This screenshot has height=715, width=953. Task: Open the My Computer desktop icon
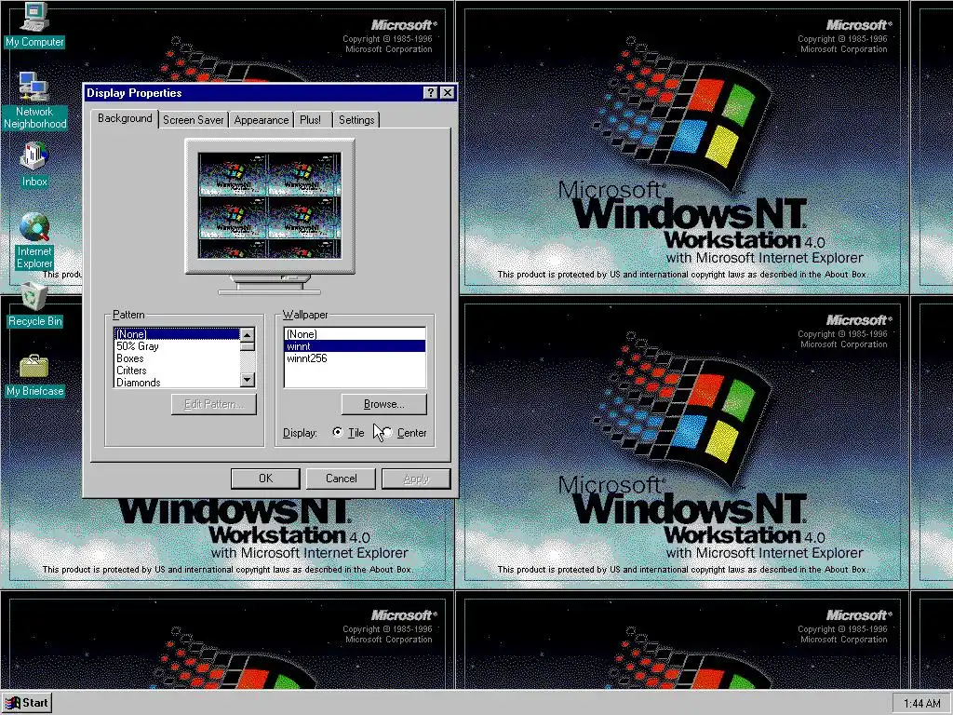[x=34, y=24]
